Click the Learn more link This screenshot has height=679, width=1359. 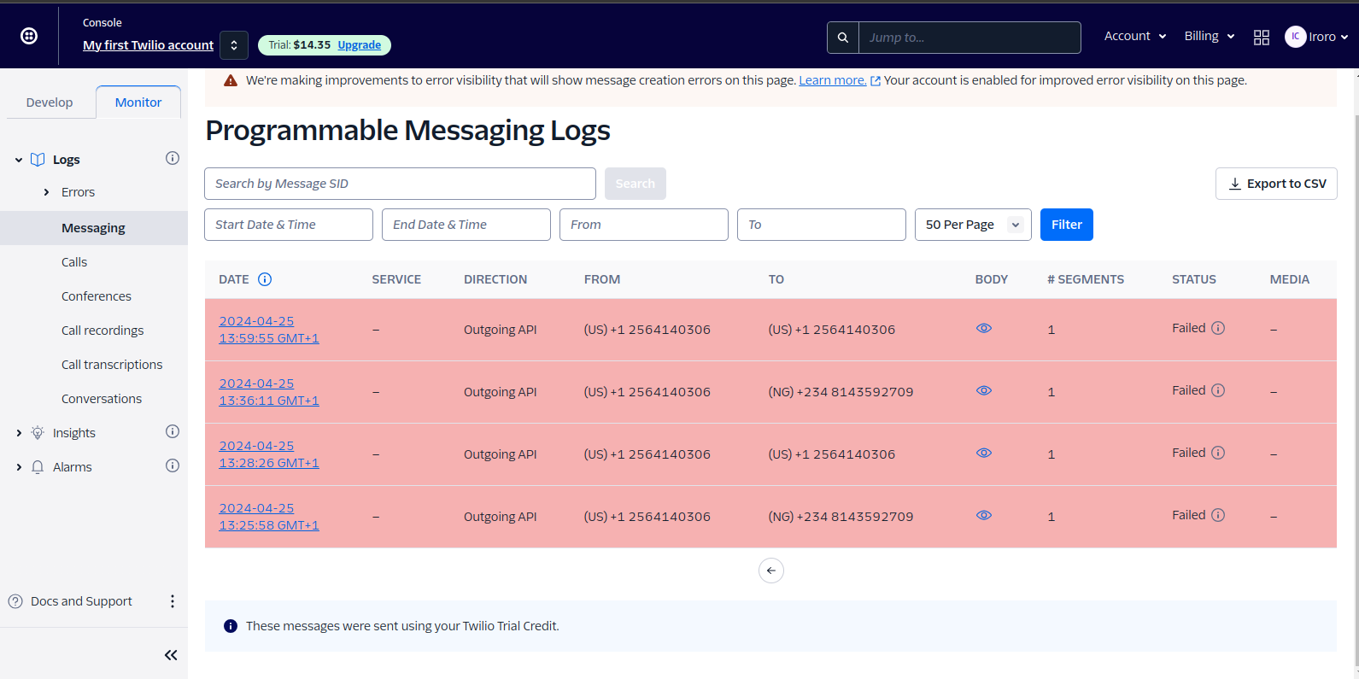pyautogui.click(x=833, y=80)
